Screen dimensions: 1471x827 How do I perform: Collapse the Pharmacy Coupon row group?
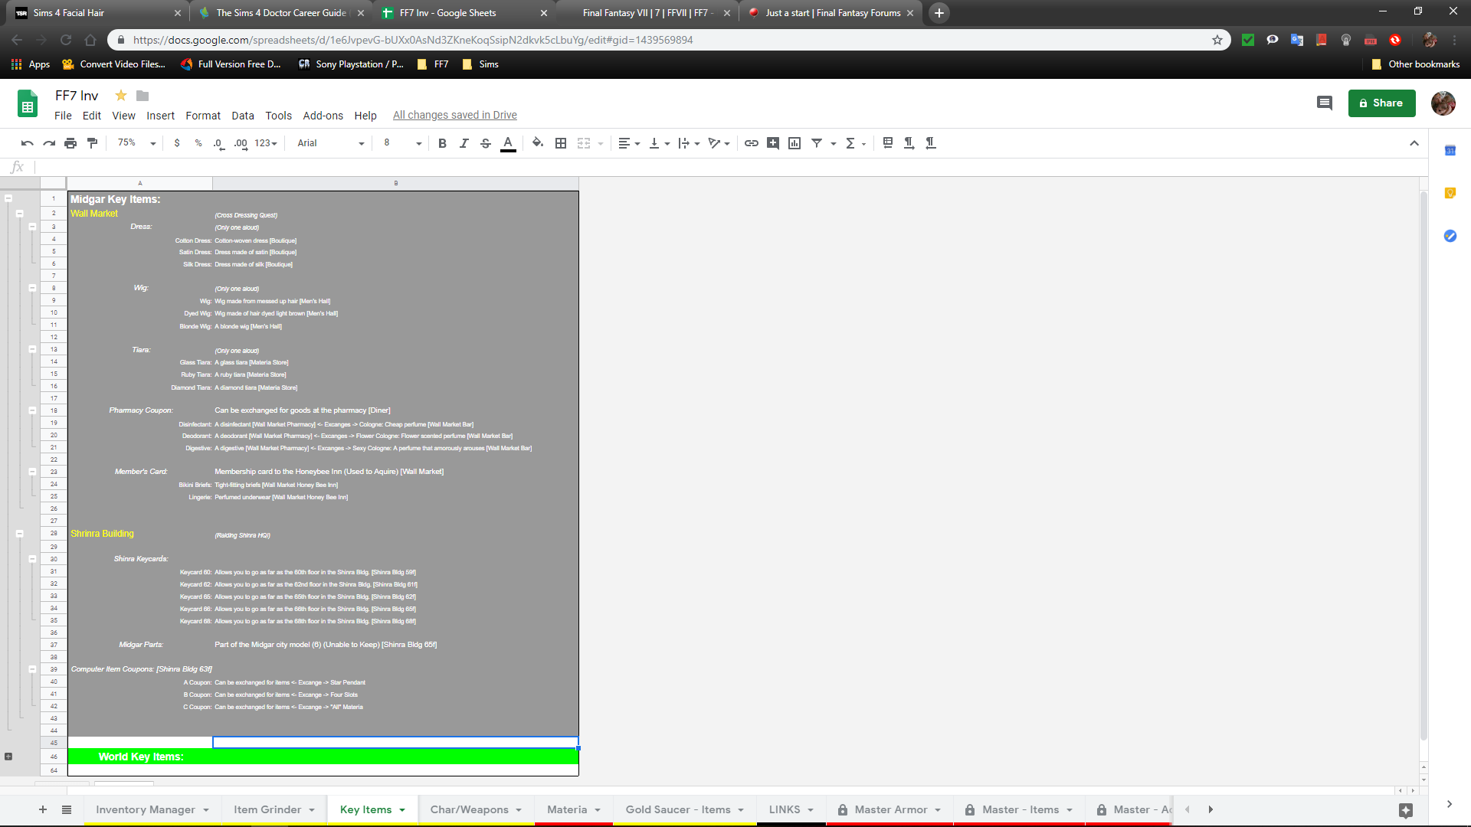[32, 410]
